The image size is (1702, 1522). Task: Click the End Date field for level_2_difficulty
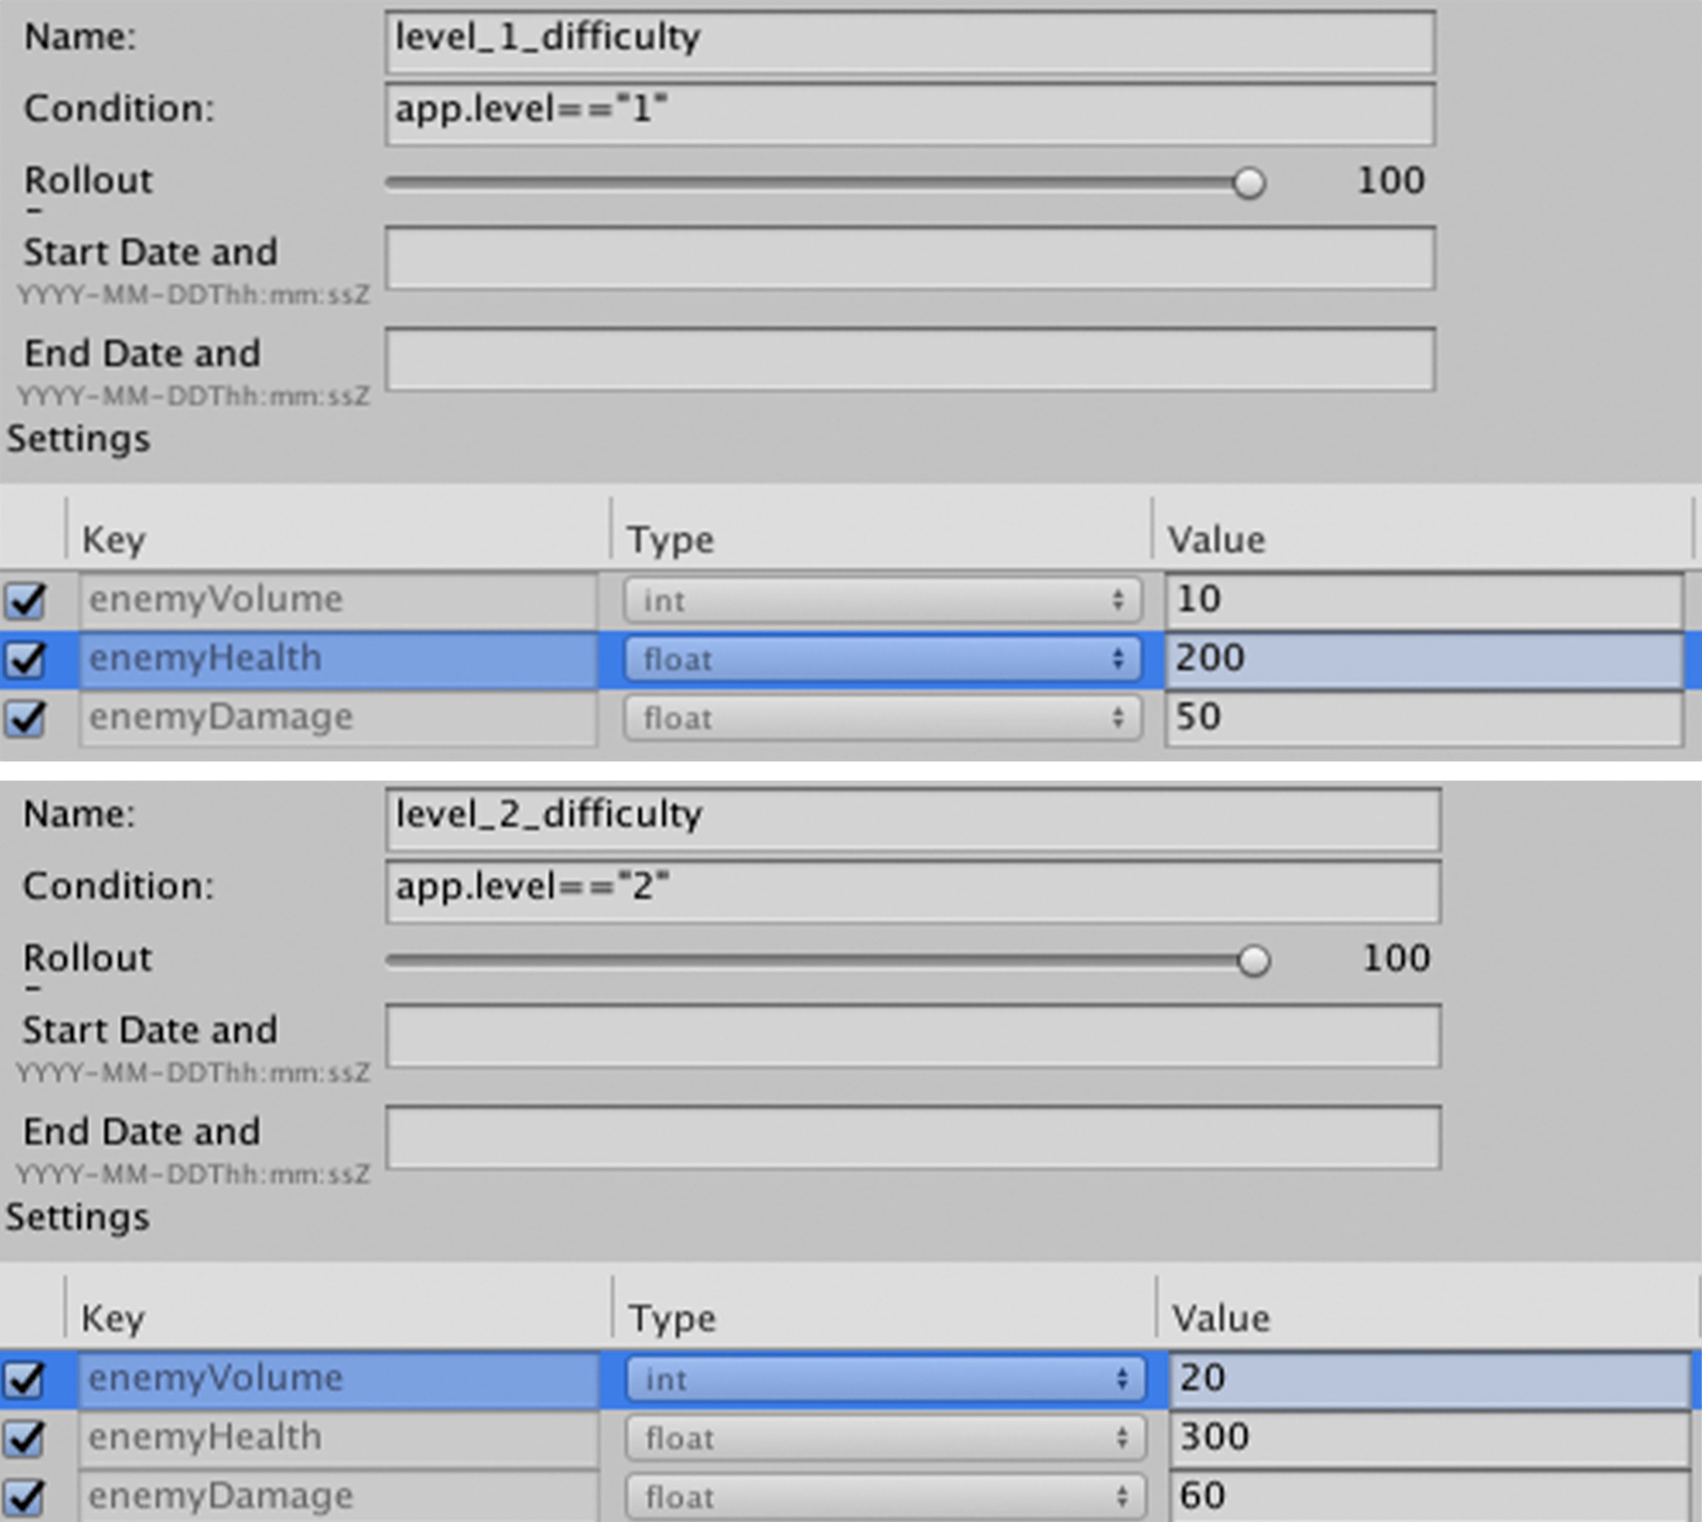tap(913, 1137)
